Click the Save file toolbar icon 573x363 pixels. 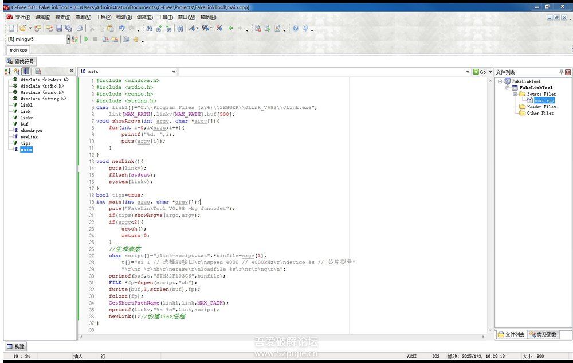[59, 28]
